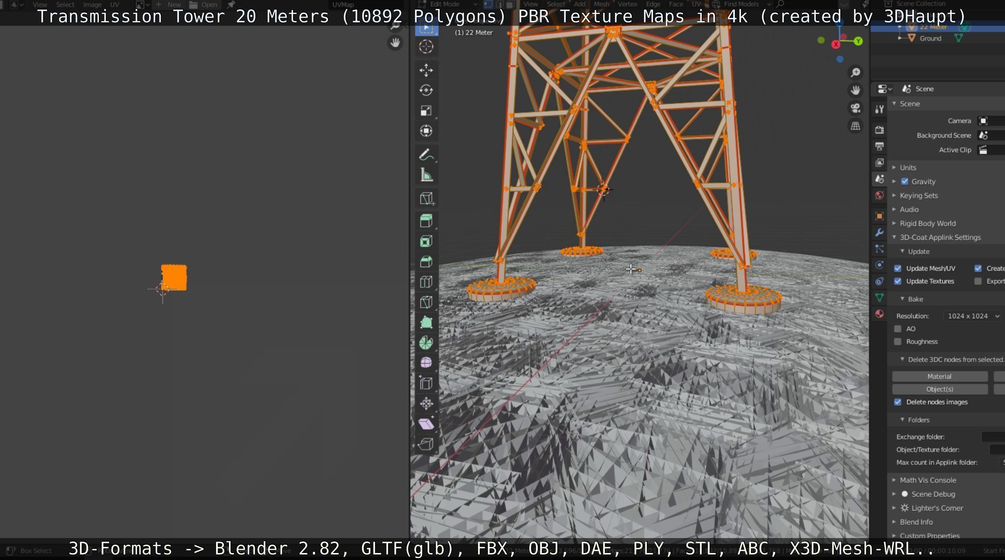Screen dimensions: 1005x560
Task: Select the Scale tool
Action: tap(426, 111)
